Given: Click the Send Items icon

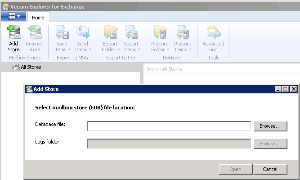Looking at the screenshot, I should [x=83, y=32].
